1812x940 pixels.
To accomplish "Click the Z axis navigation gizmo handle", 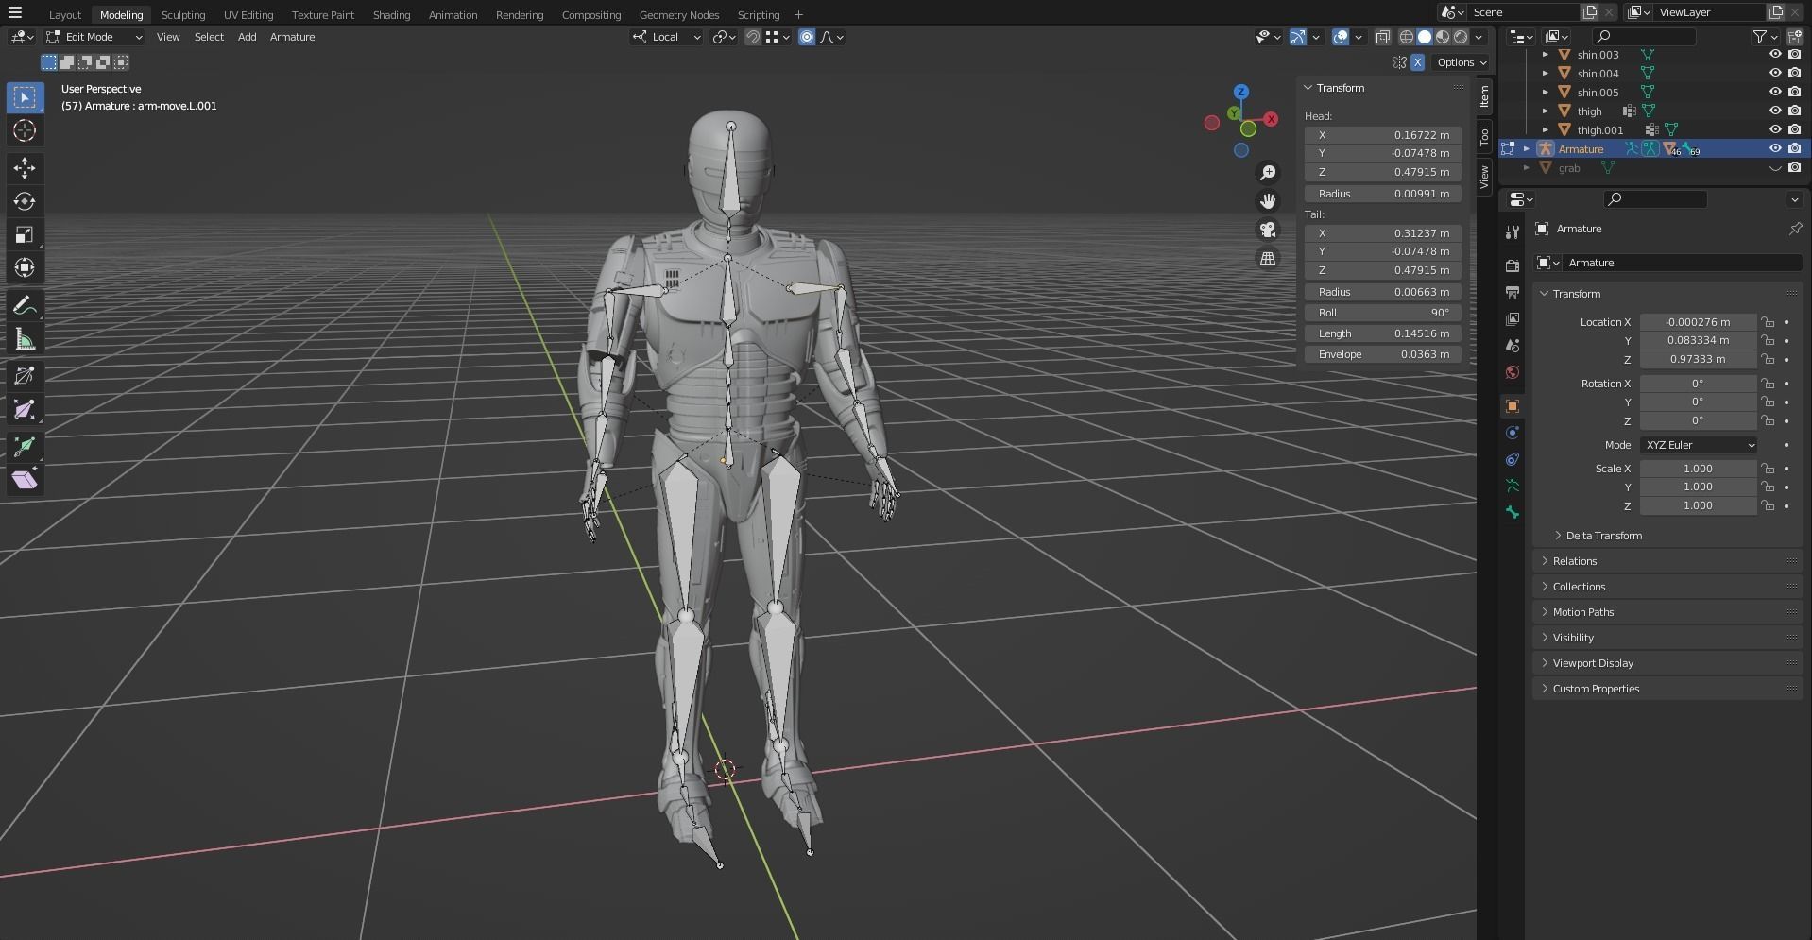I will point(1241,92).
